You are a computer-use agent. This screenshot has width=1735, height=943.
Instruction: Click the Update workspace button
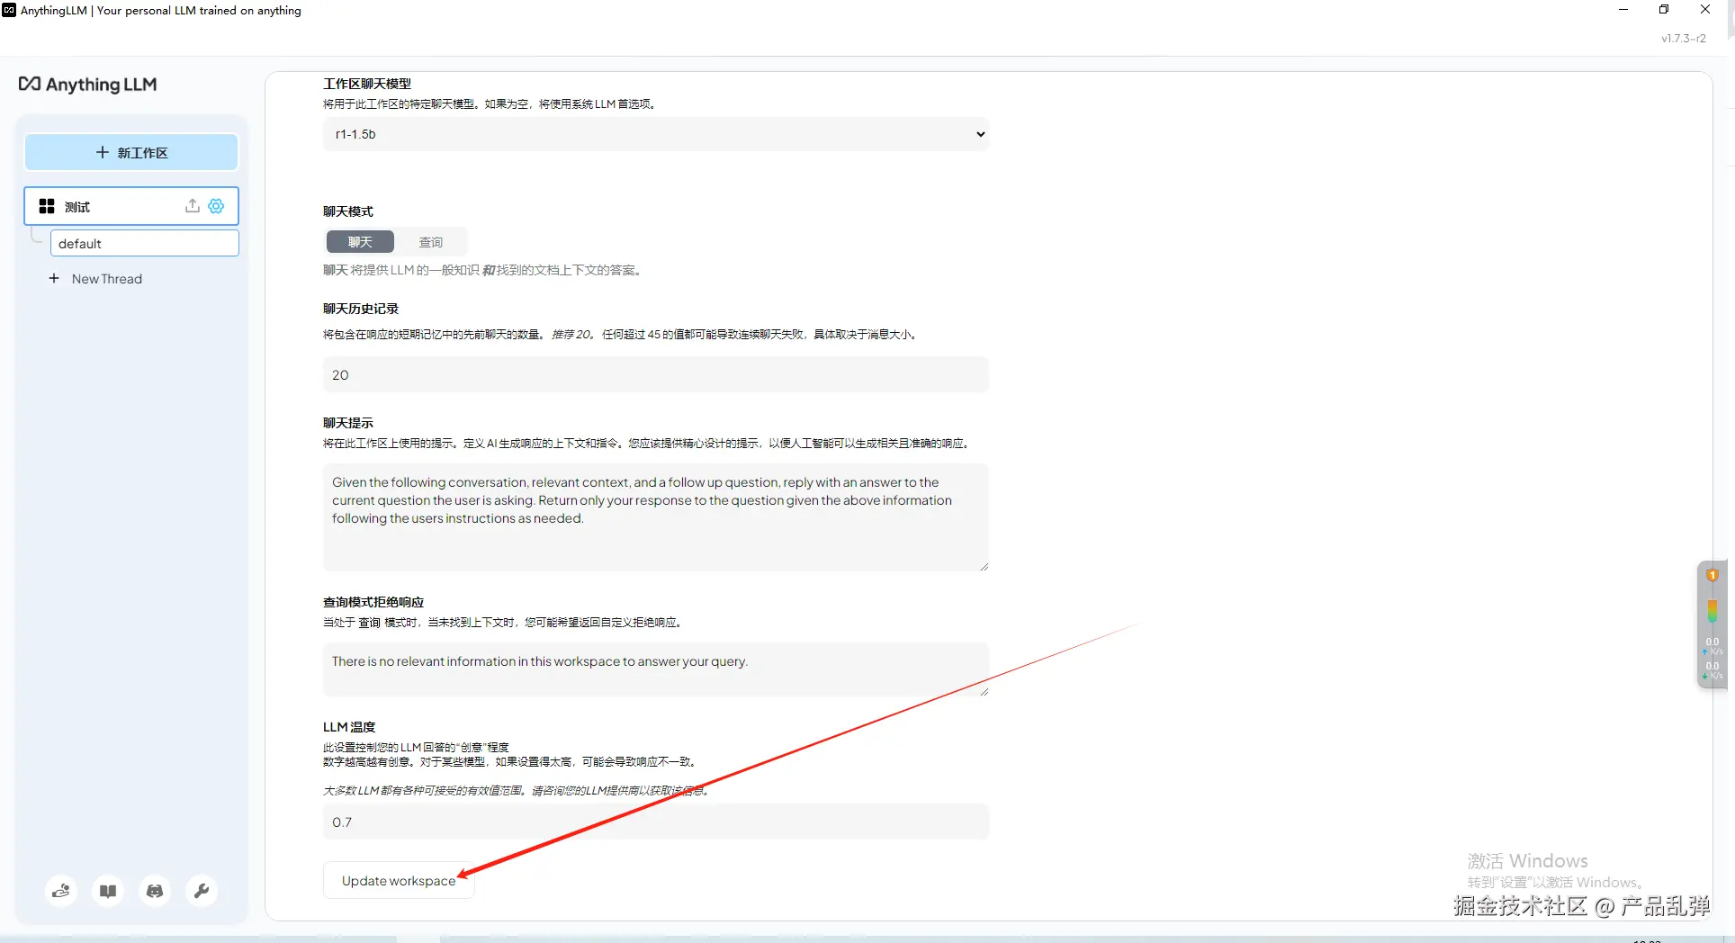[x=399, y=881]
